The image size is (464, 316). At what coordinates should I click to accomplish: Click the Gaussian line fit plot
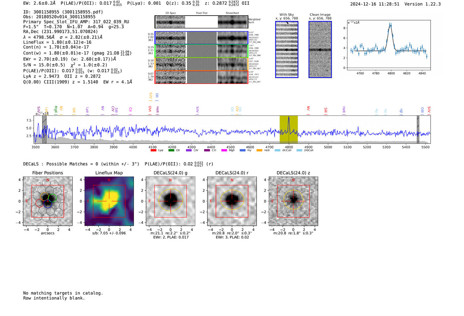coord(388,45)
